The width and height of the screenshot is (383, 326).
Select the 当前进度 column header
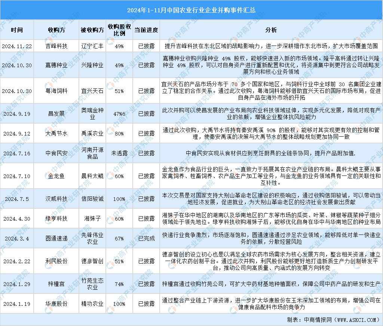click(146, 30)
